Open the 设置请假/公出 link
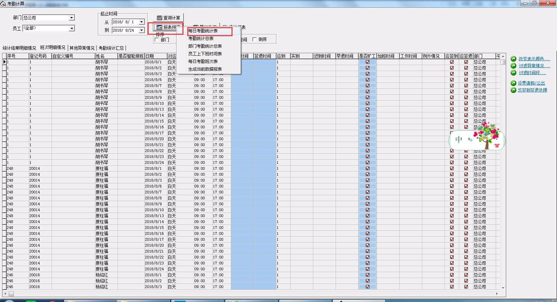 point(531,83)
